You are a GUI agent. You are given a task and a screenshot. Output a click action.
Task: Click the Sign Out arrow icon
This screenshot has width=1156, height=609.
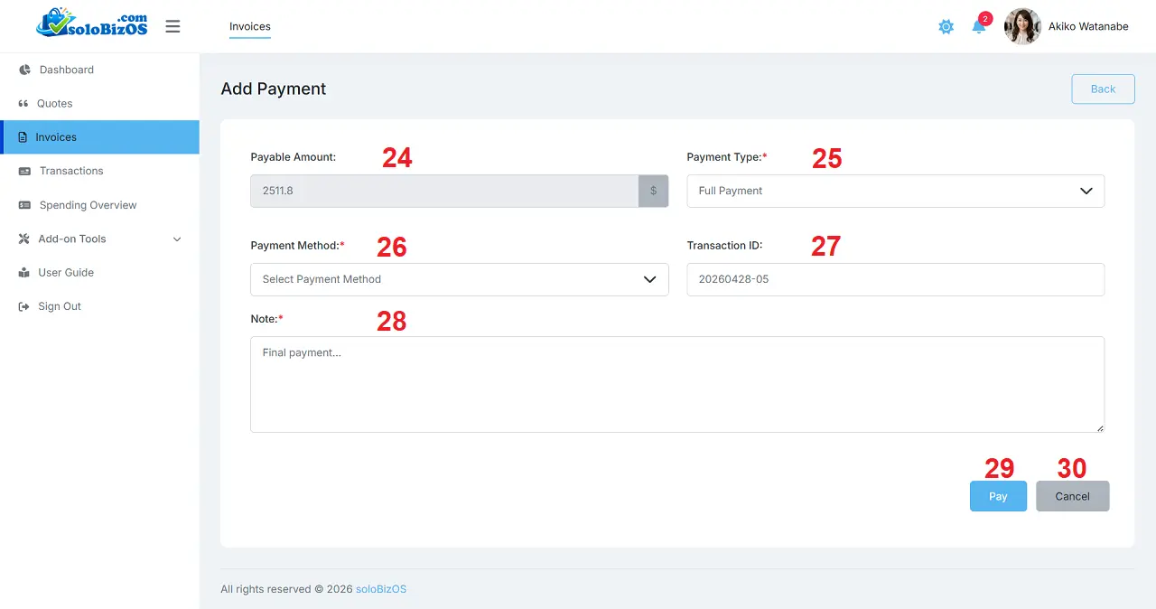tap(23, 306)
